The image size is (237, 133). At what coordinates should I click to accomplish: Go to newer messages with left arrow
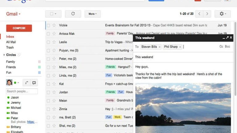(199, 14)
